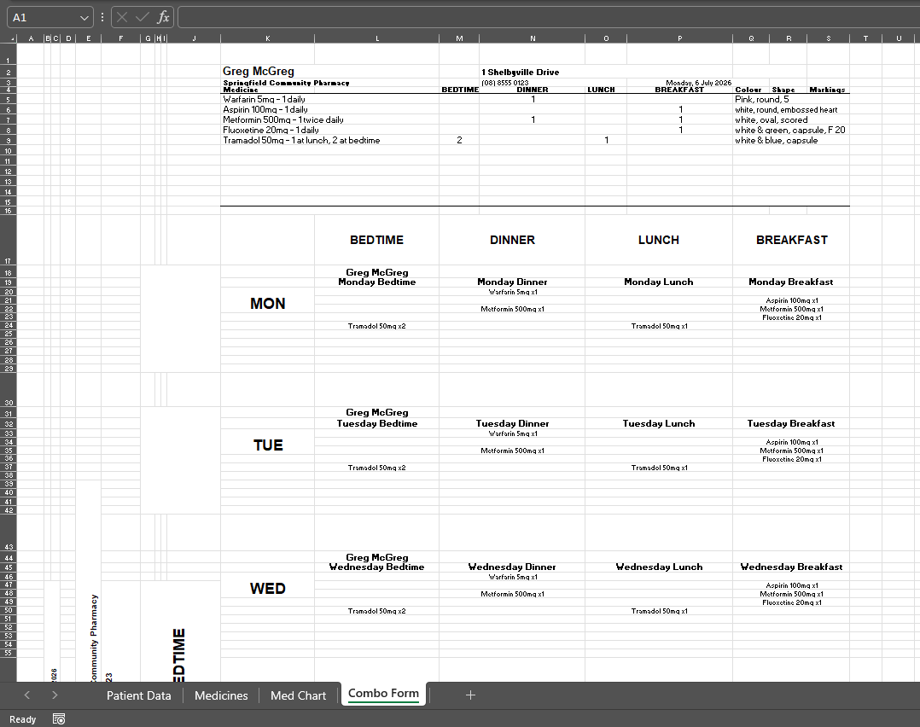Click the large BREAKFAST heading cell
Image resolution: width=920 pixels, height=727 pixels.
(x=791, y=240)
